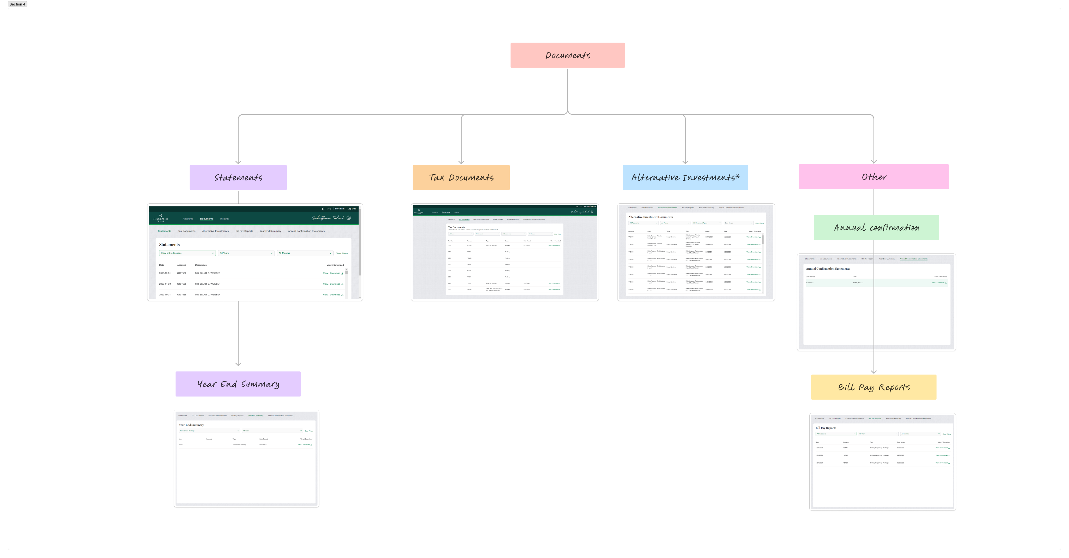The height and width of the screenshot is (558, 1069).
Task: Open All Funds dropdown in Alternative Investment Documents
Action: [x=675, y=223]
